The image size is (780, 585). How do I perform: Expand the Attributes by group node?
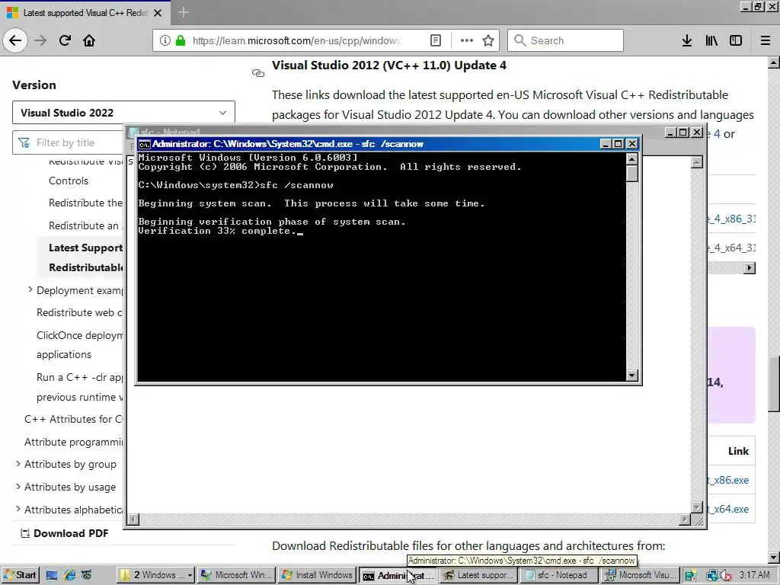(x=18, y=464)
